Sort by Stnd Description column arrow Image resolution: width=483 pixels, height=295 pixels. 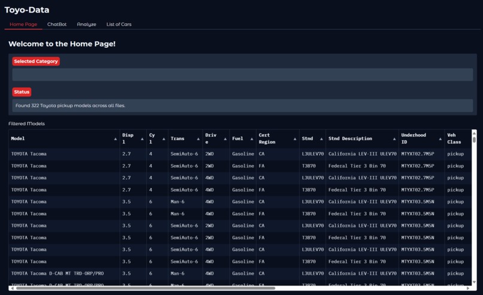[x=394, y=139]
